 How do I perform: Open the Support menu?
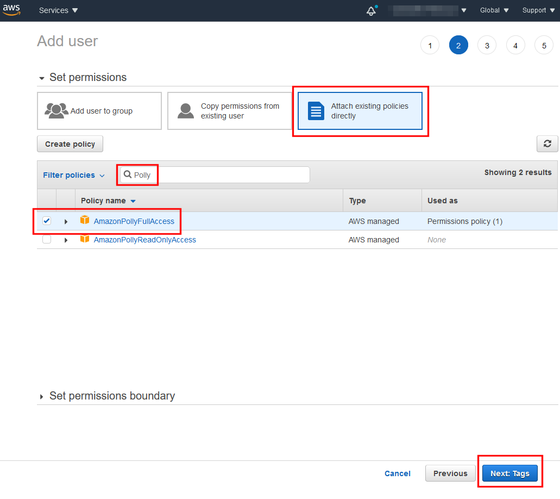pyautogui.click(x=537, y=10)
